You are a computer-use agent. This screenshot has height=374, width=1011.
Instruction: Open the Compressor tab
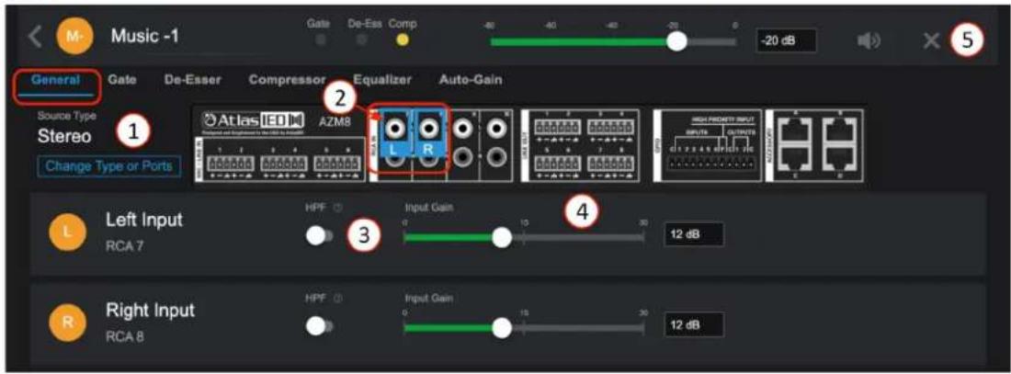[287, 81]
